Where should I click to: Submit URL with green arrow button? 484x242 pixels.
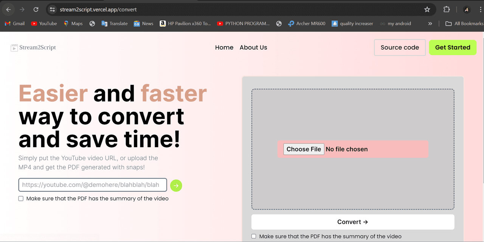176,185
